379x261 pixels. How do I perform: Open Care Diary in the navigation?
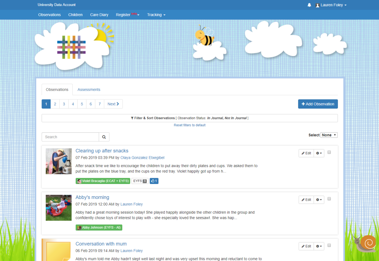pos(99,15)
